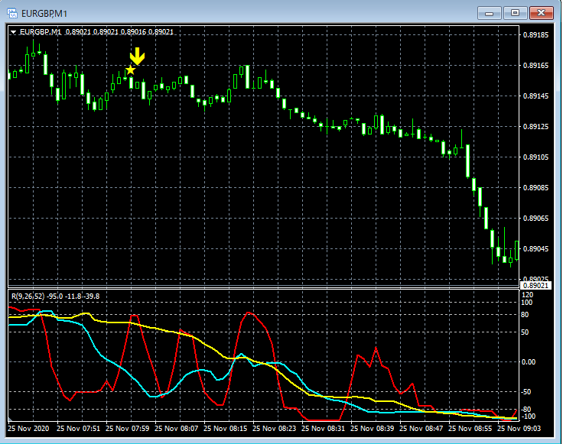The image size is (563, 444).
Task: Click time axis label 25 Nov 07:51
Action: 78,428
